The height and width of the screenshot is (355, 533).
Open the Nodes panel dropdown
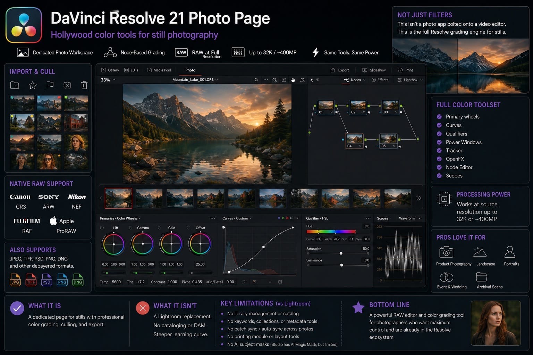(x=355, y=80)
